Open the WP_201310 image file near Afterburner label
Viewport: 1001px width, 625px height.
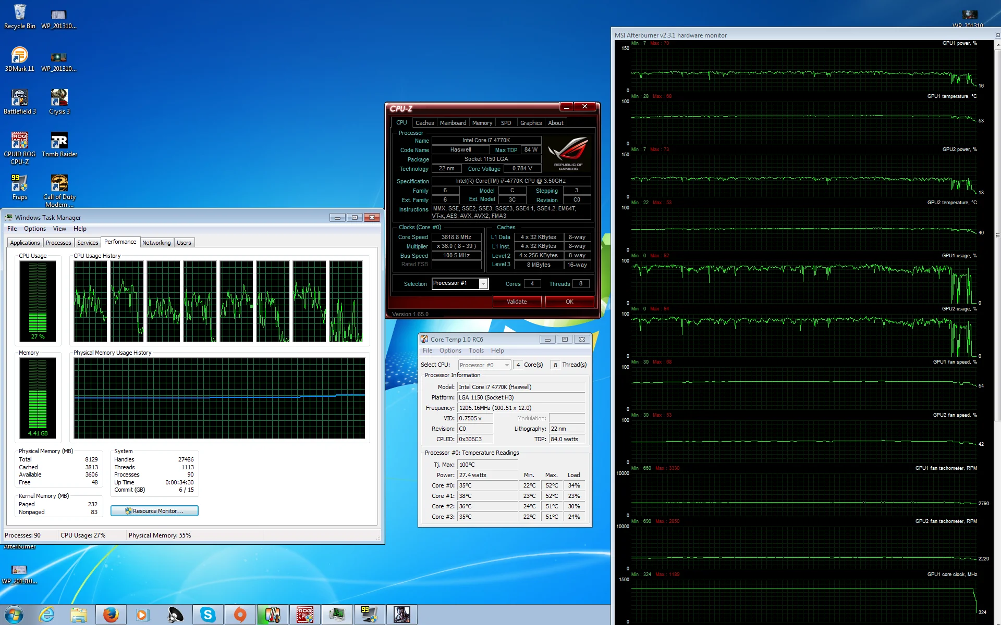click(19, 574)
